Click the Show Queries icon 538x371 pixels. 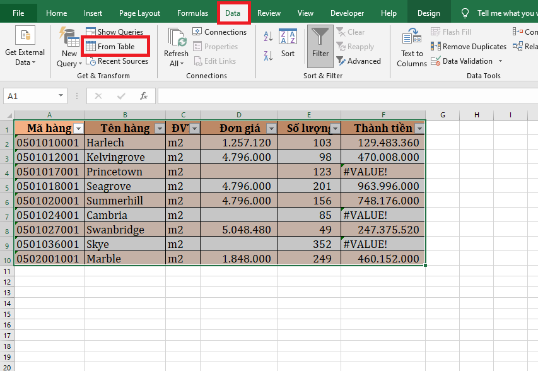pos(91,32)
